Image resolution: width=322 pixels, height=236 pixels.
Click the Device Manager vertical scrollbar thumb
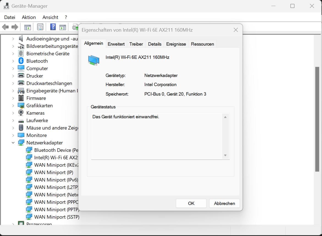pos(317,119)
